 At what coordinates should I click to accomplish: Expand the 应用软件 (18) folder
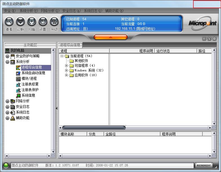point(66,75)
